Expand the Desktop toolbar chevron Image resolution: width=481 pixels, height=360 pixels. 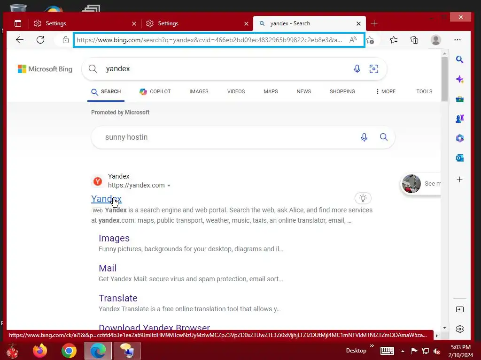(372, 346)
